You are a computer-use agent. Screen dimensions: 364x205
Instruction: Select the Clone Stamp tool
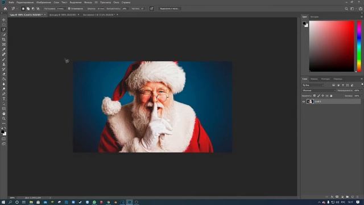tap(4, 64)
